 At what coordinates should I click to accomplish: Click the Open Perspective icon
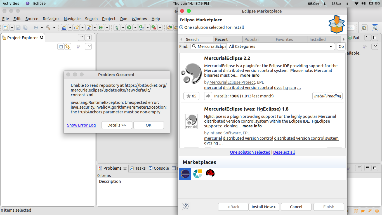(x=364, y=28)
